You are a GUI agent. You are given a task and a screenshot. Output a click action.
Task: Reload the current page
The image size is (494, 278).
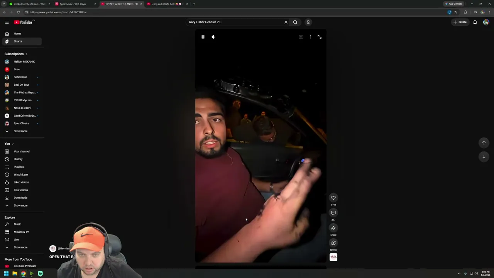18,12
